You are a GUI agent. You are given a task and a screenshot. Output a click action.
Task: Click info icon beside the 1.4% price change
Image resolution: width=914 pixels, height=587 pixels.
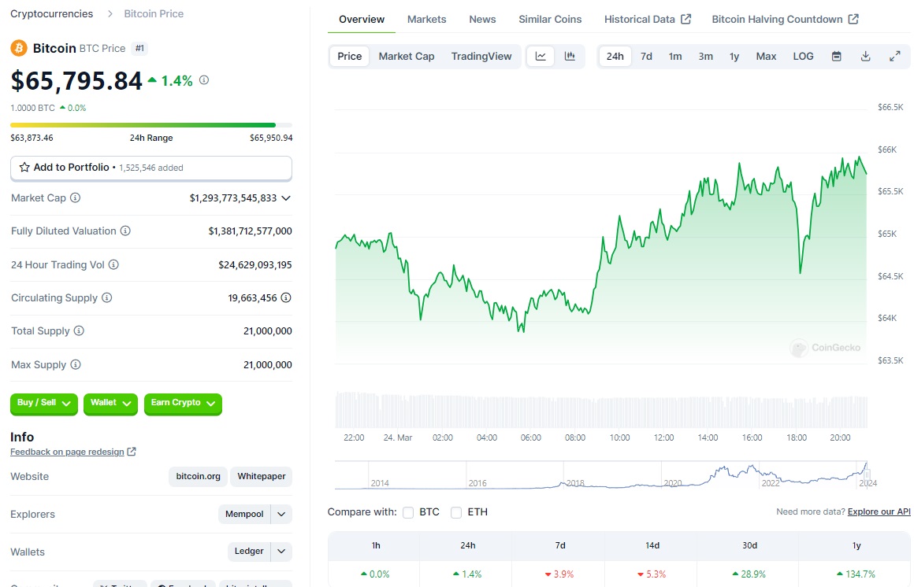pos(204,80)
